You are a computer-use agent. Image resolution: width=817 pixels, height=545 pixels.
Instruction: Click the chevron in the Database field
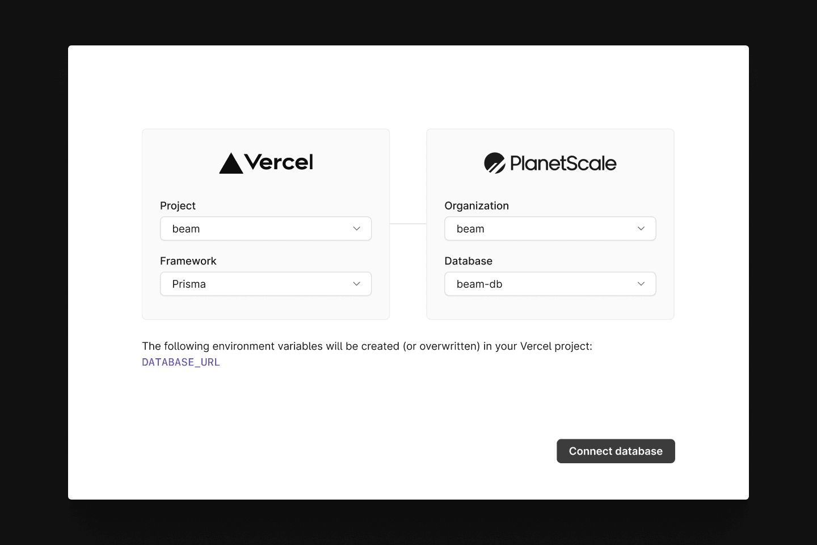(x=641, y=284)
